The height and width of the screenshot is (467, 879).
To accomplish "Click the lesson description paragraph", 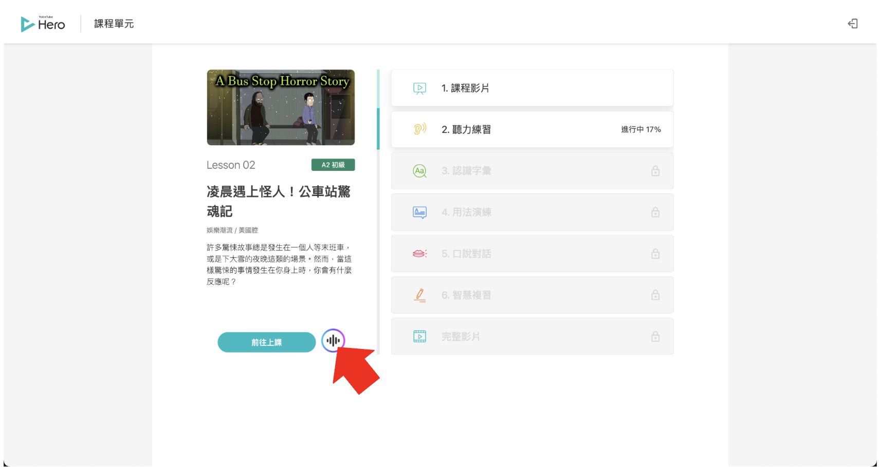I will [x=279, y=264].
